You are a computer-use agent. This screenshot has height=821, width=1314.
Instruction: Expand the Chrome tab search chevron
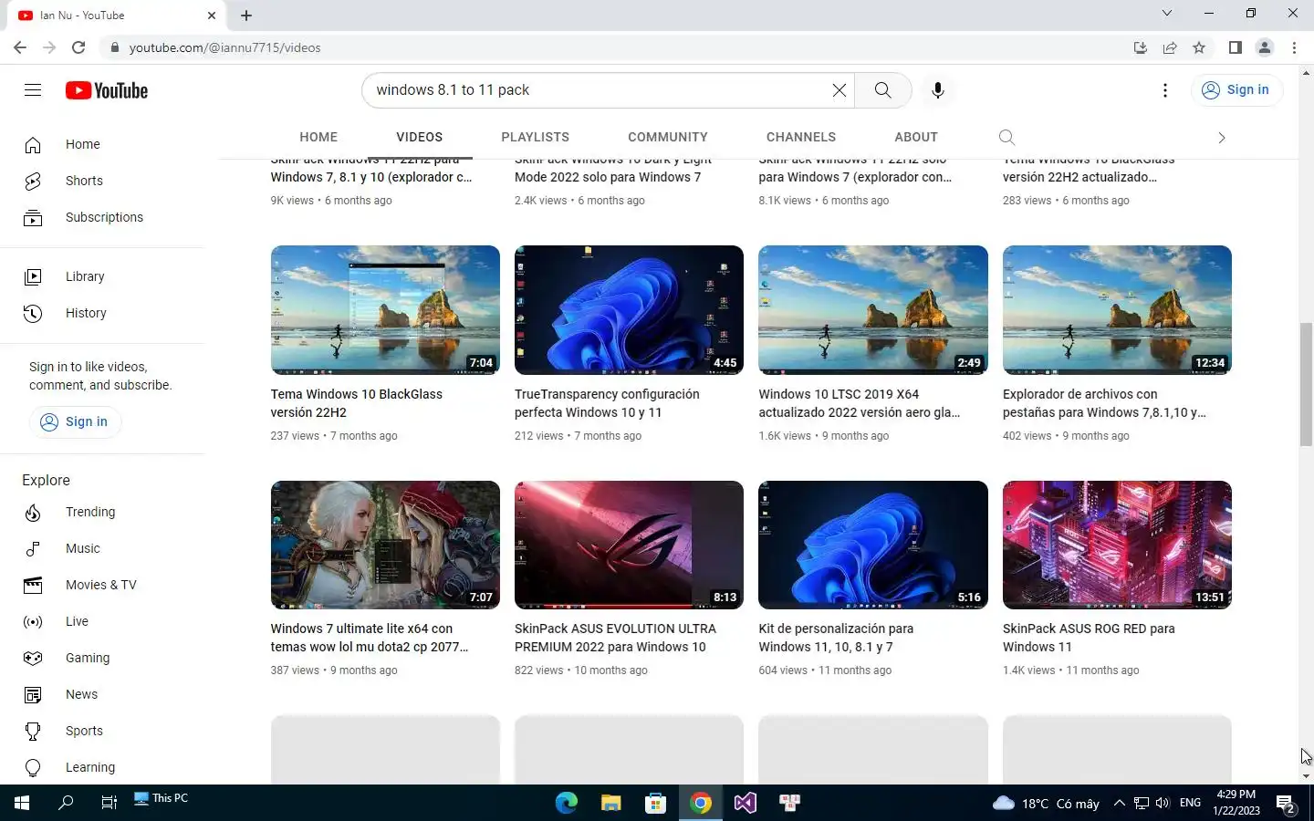point(1166,13)
